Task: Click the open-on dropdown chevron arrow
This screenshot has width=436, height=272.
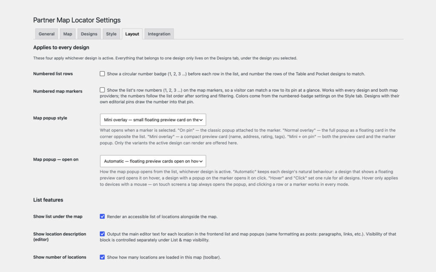Action: click(x=201, y=161)
